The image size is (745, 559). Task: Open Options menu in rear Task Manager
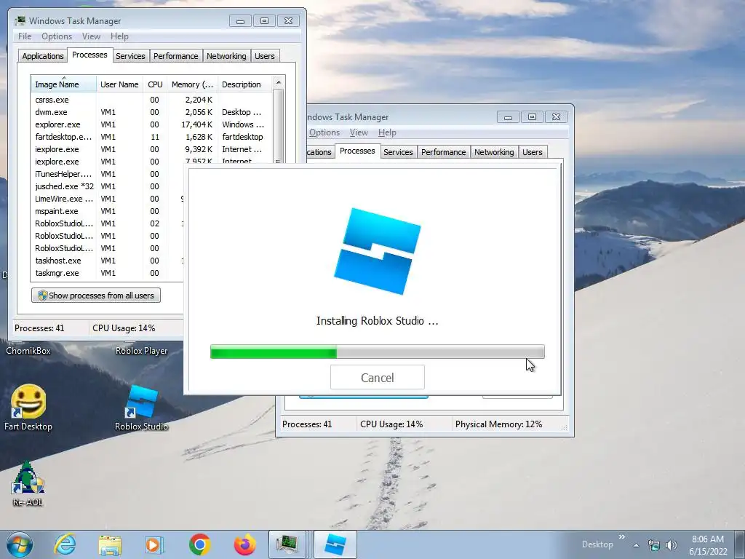pyautogui.click(x=324, y=132)
